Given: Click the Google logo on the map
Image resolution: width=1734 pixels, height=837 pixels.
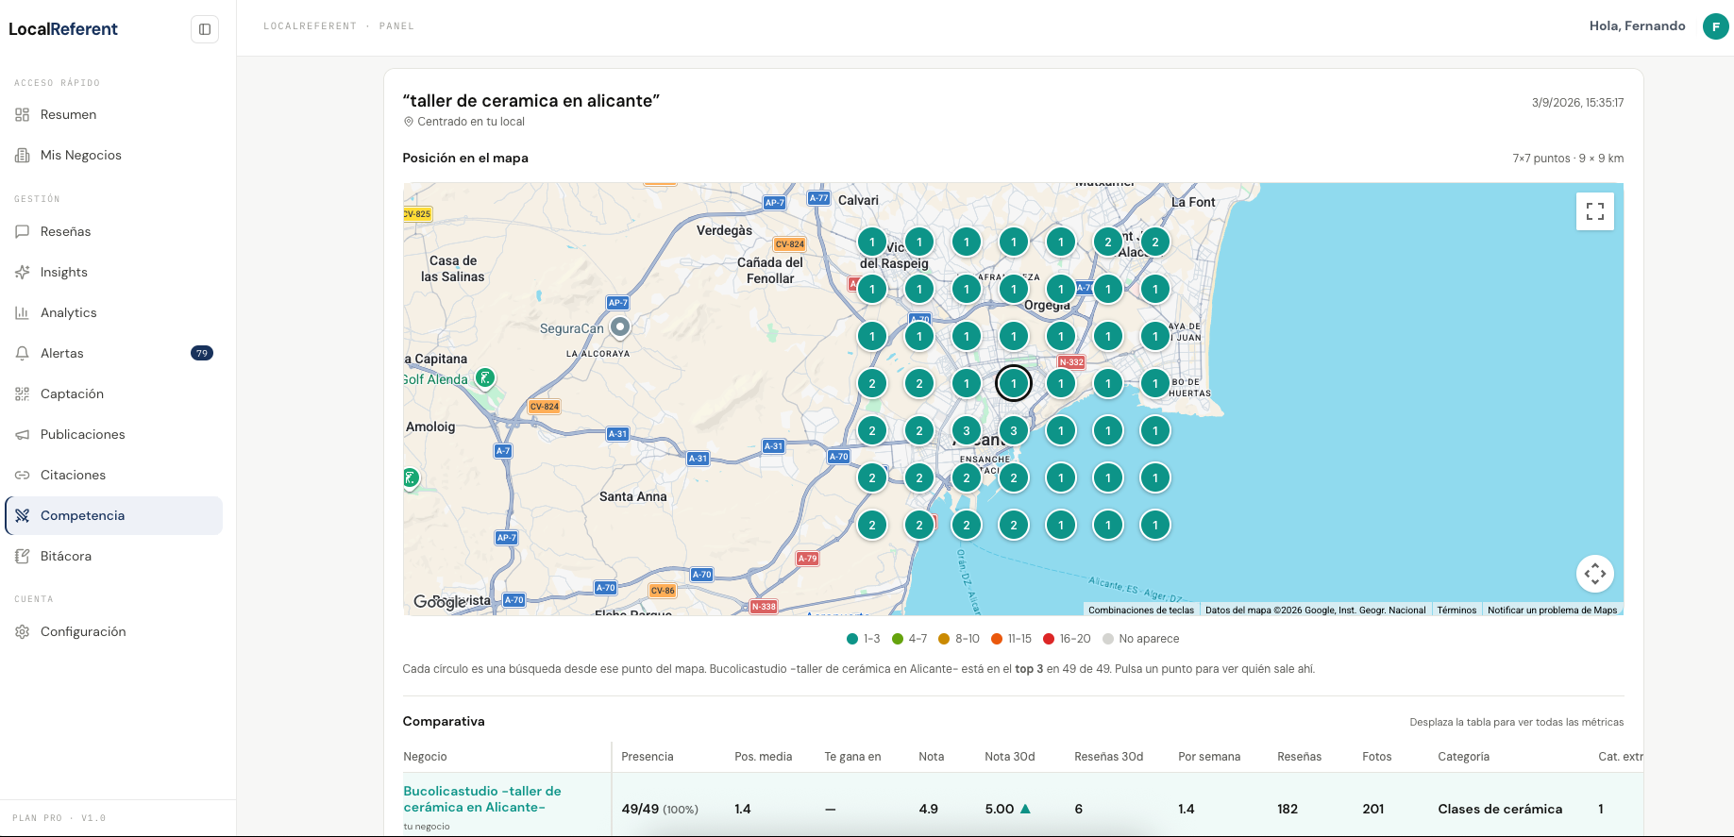Looking at the screenshot, I should (x=440, y=602).
